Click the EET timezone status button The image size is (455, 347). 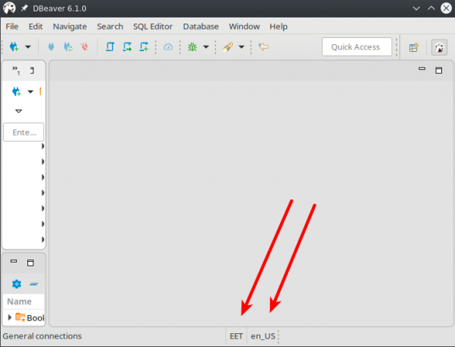236,336
